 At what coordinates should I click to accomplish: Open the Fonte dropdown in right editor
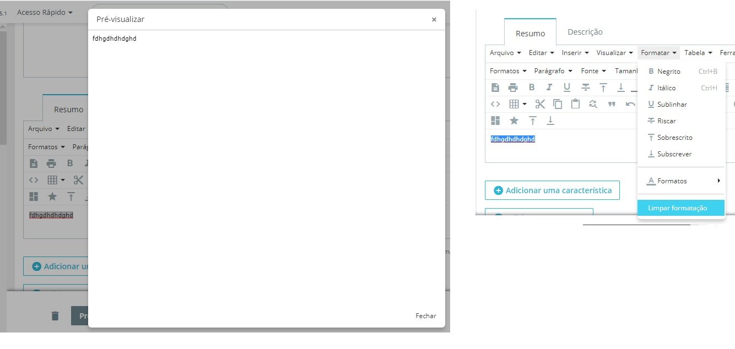tap(593, 71)
